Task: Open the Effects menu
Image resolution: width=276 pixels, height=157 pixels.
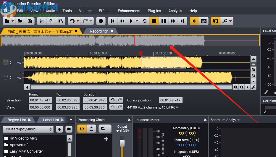Action: tap(104, 11)
